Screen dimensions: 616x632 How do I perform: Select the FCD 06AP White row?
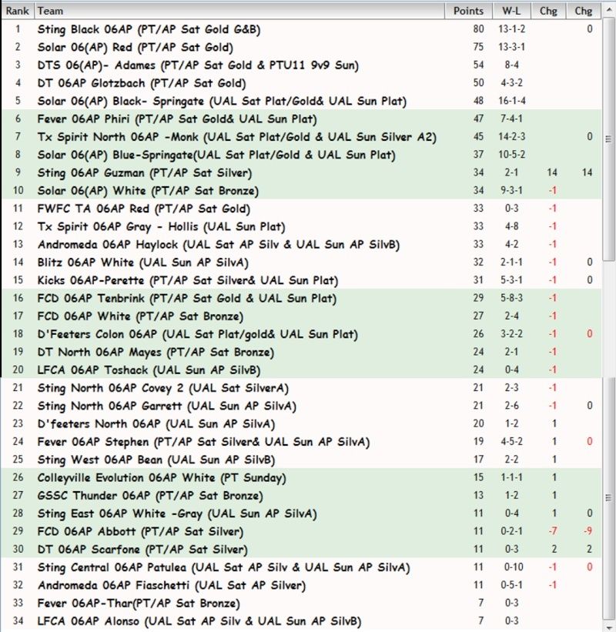click(x=302, y=316)
